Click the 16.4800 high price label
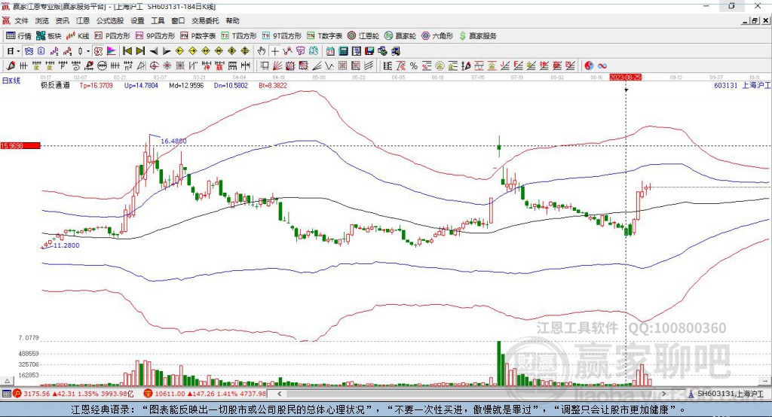Image resolution: width=772 pixels, height=417 pixels. (x=174, y=141)
